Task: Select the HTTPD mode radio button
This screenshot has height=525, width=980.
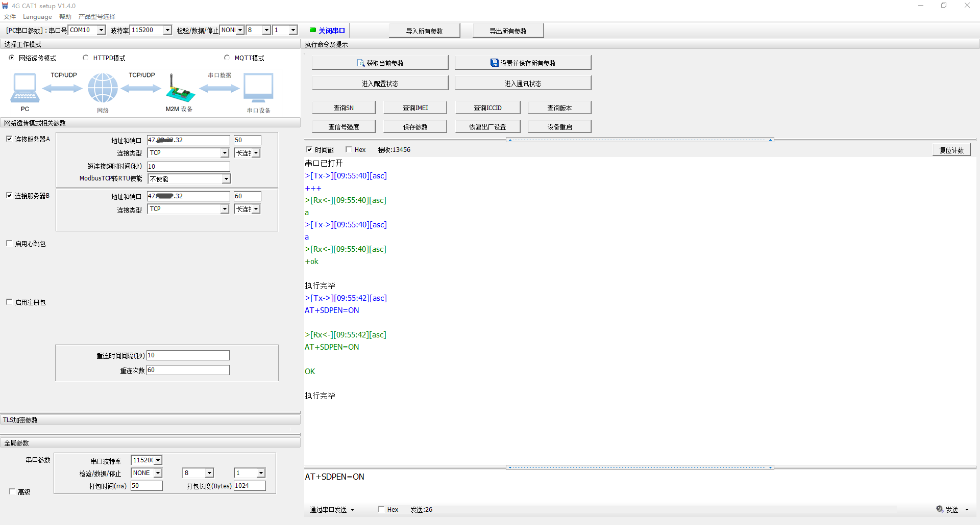Action: 86,58
